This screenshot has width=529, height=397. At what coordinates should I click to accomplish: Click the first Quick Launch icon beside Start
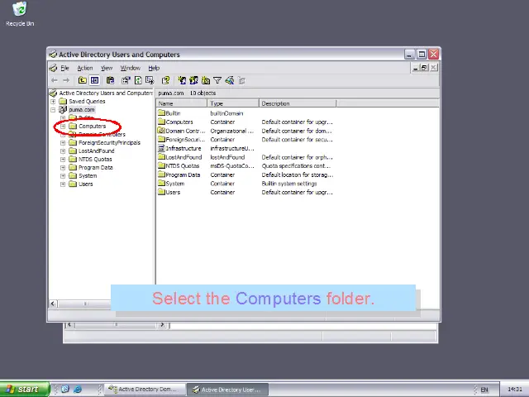coord(65,390)
